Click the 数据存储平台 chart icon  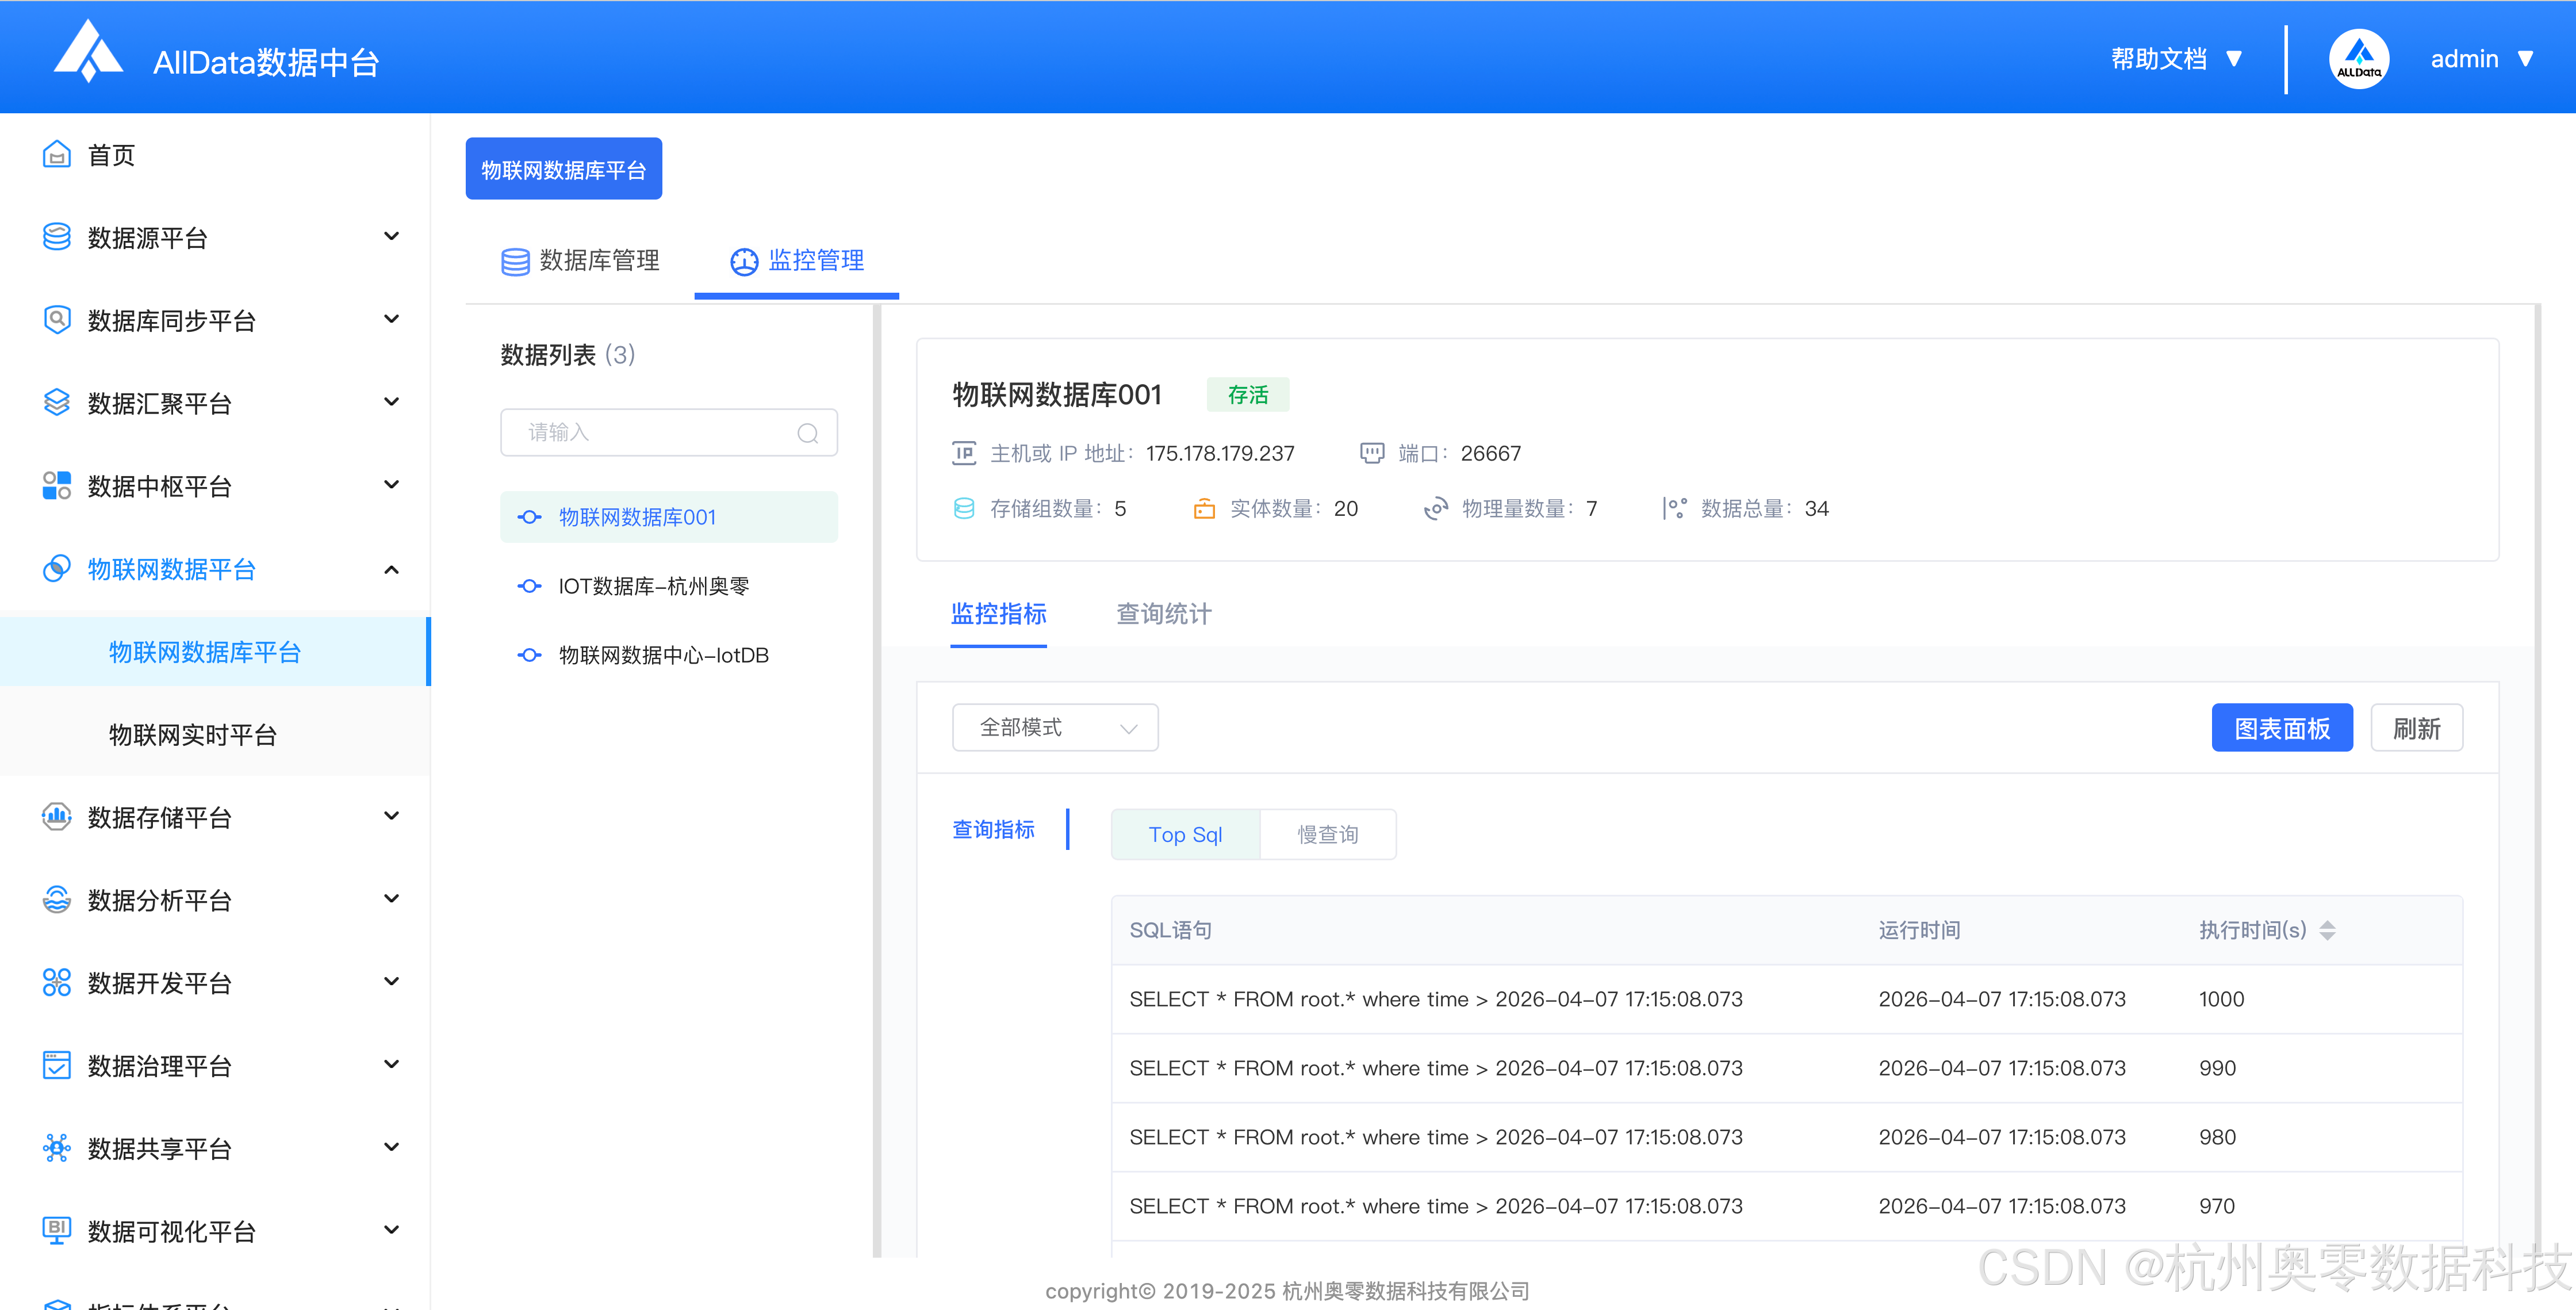57,817
